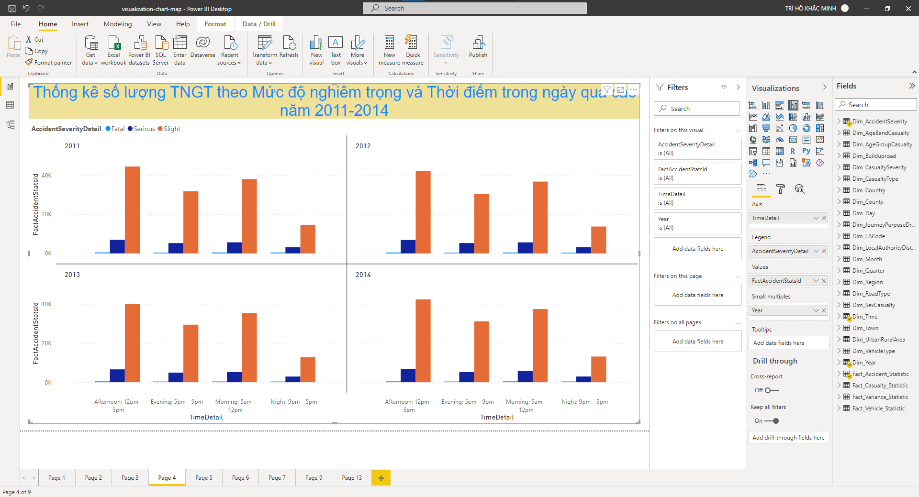Click the Publish button
This screenshot has height=497, width=919.
[478, 47]
